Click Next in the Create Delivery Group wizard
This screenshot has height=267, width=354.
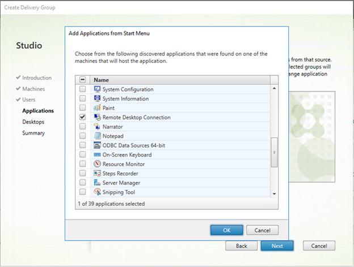click(277, 246)
